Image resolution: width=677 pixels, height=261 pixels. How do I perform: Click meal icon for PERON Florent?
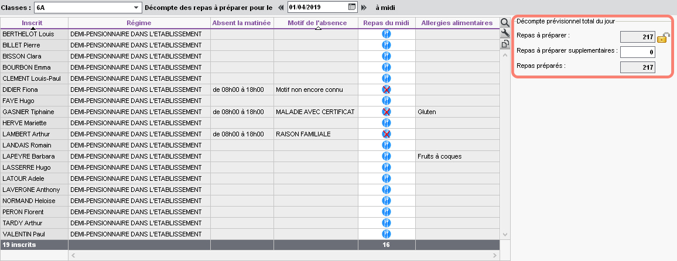(x=387, y=212)
